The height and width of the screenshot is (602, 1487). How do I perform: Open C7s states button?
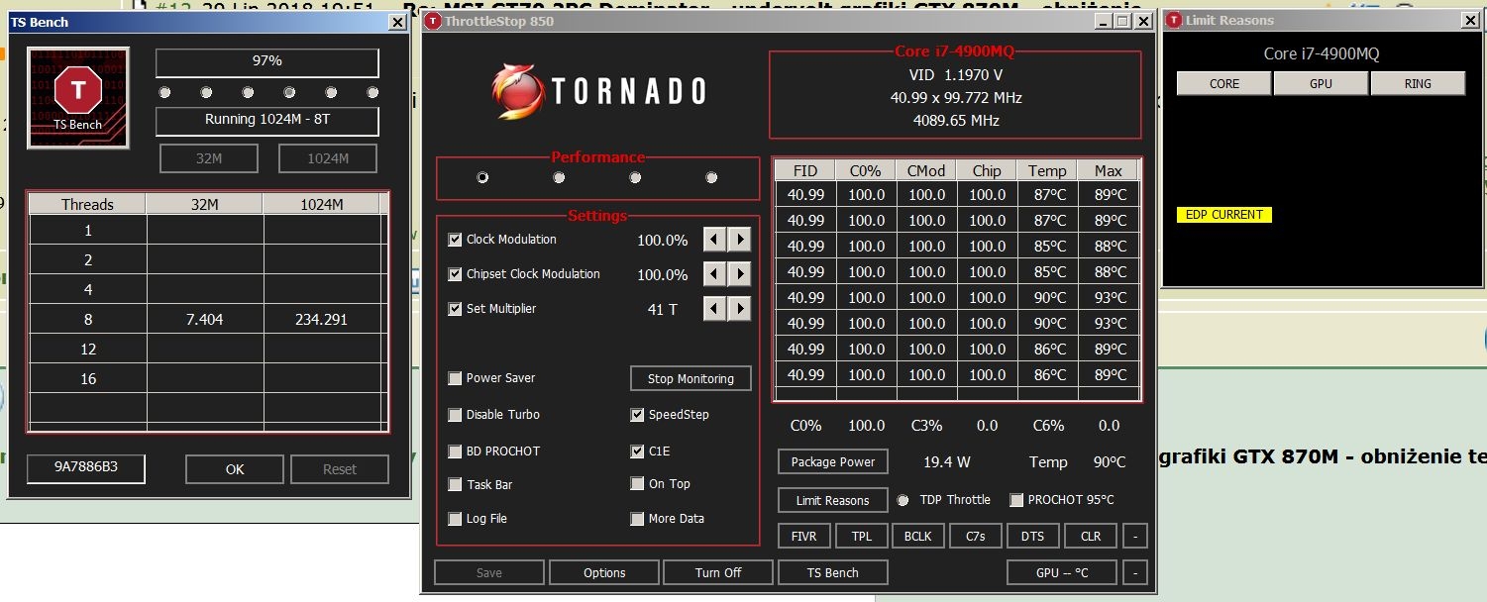tap(975, 537)
